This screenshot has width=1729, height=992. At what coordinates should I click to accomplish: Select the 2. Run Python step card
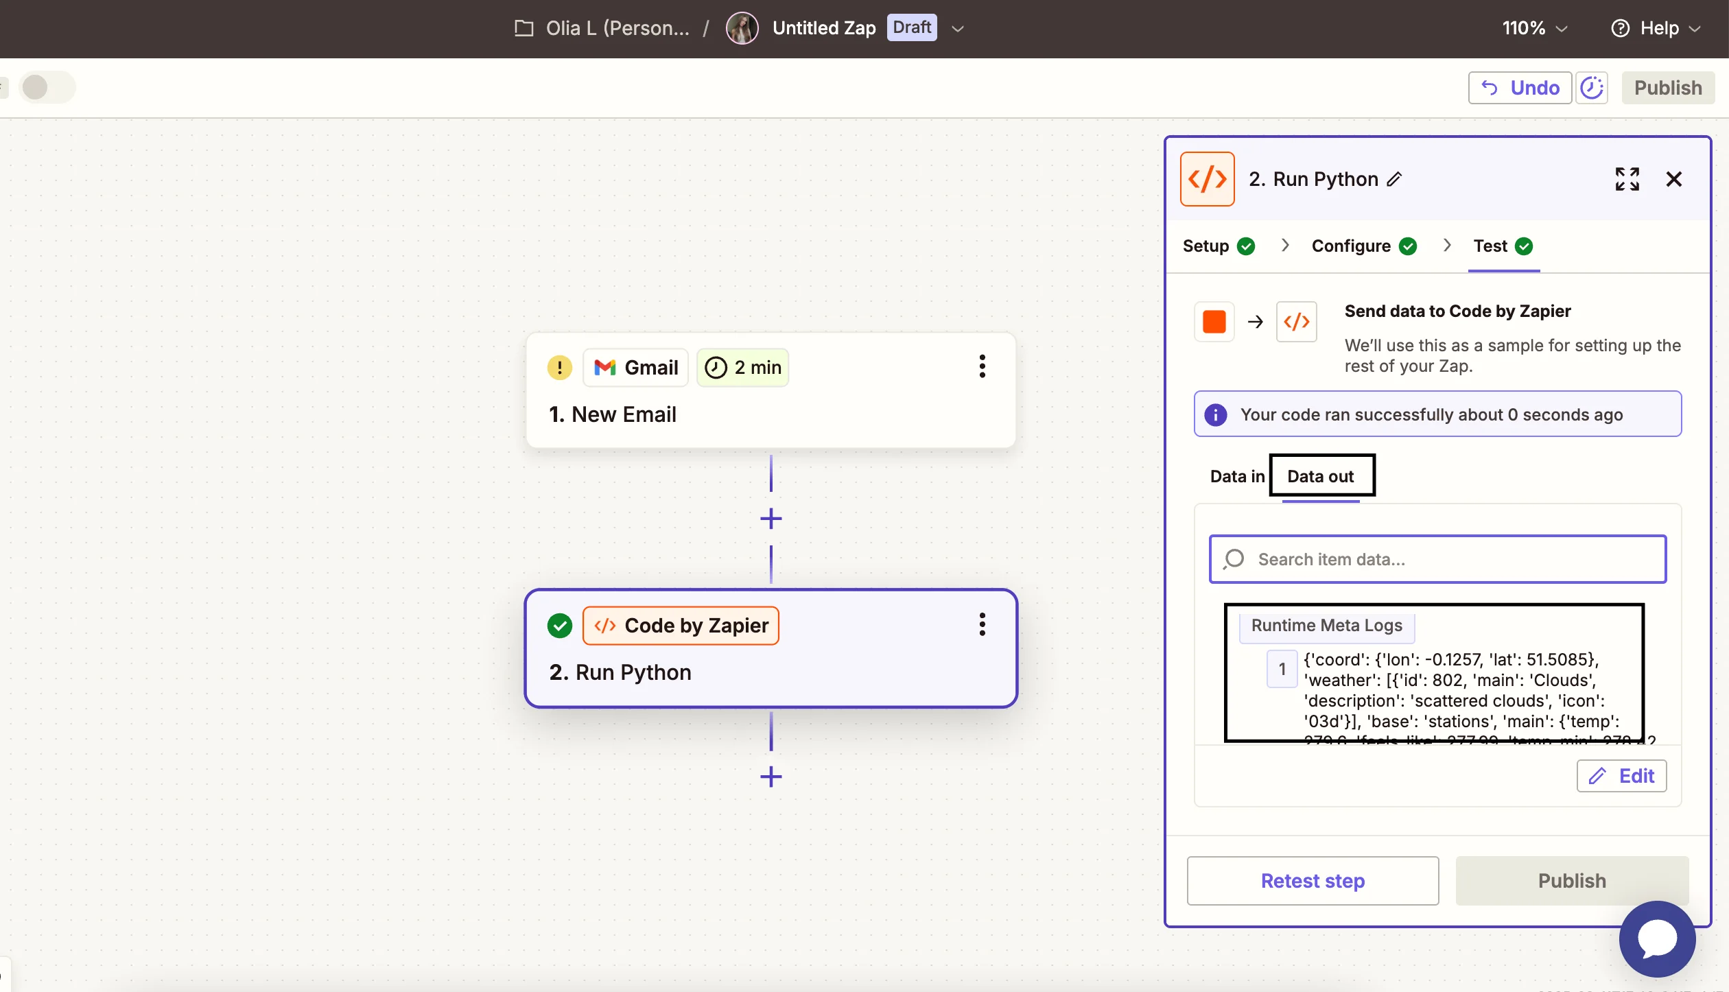point(771,648)
